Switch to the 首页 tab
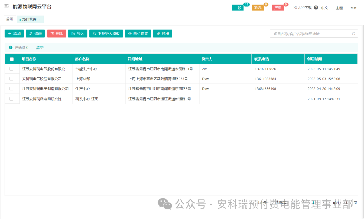This screenshot has height=219, width=364. point(10,20)
